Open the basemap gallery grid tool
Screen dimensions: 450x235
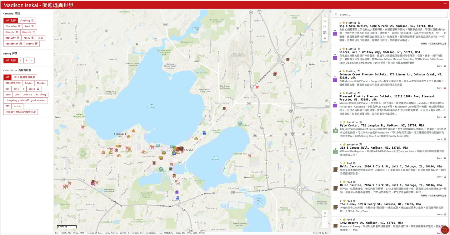pyautogui.click(x=325, y=32)
